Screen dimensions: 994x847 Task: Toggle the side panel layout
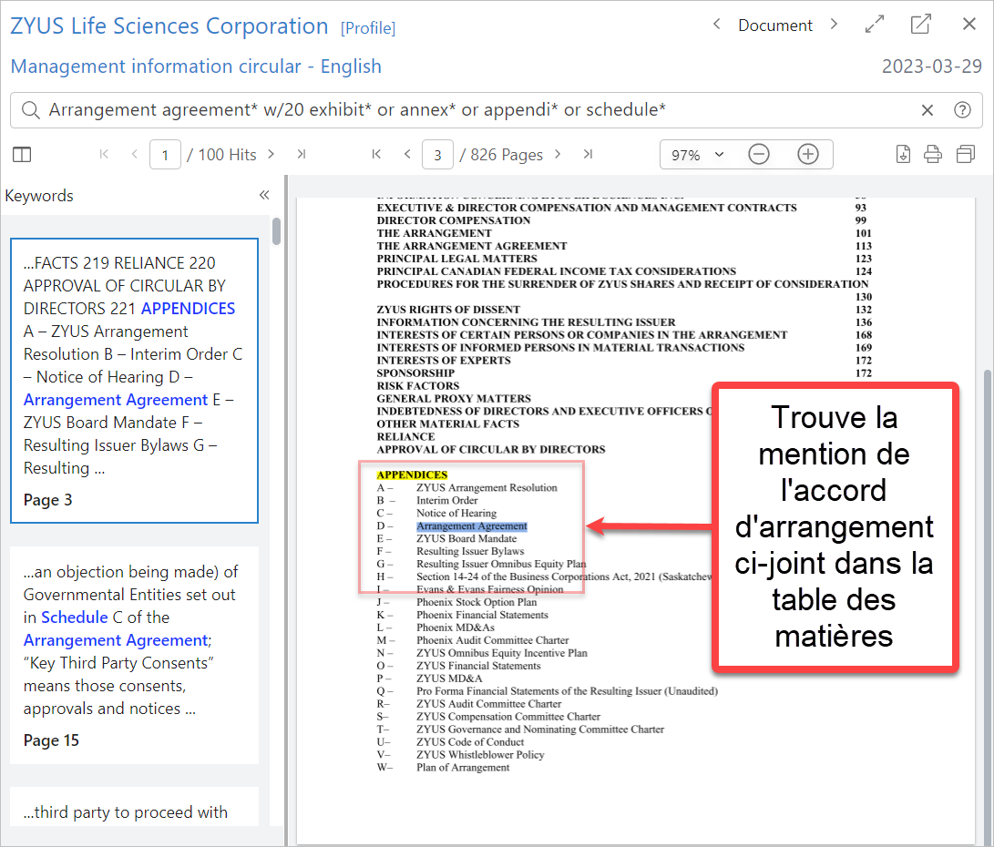point(22,155)
